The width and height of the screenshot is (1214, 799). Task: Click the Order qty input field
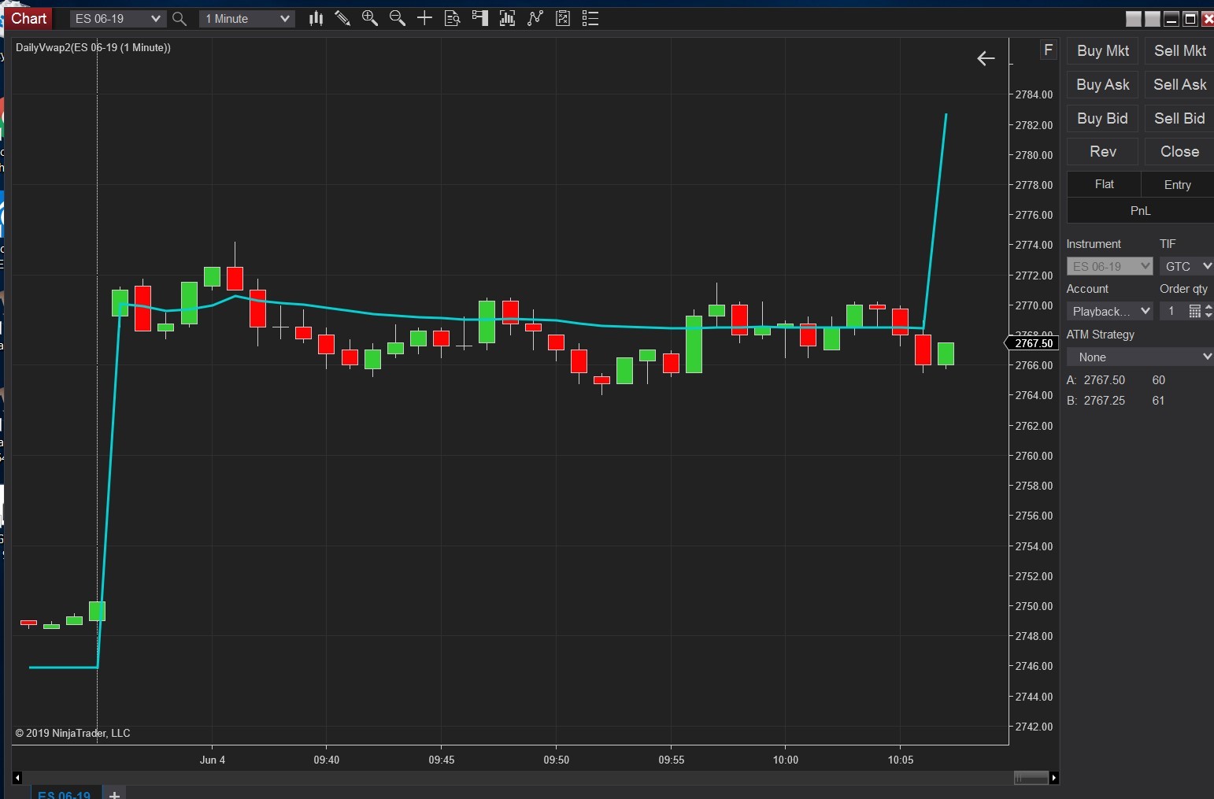tap(1173, 311)
